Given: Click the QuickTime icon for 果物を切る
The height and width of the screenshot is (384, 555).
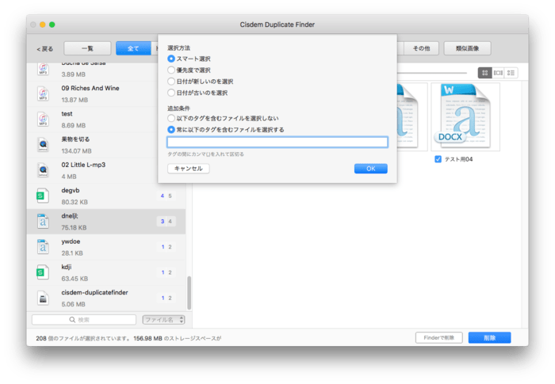Looking at the screenshot, I should point(43,145).
